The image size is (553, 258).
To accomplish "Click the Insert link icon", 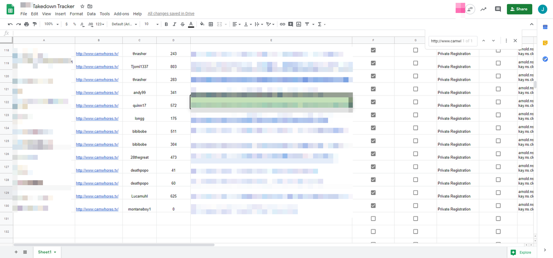I will click(x=282, y=24).
